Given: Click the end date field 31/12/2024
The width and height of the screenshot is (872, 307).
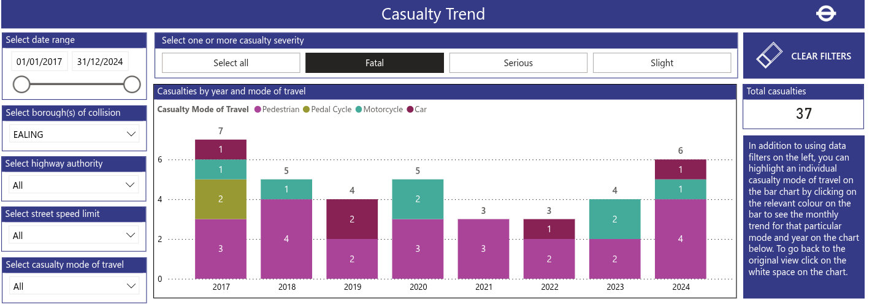Looking at the screenshot, I should click(100, 62).
